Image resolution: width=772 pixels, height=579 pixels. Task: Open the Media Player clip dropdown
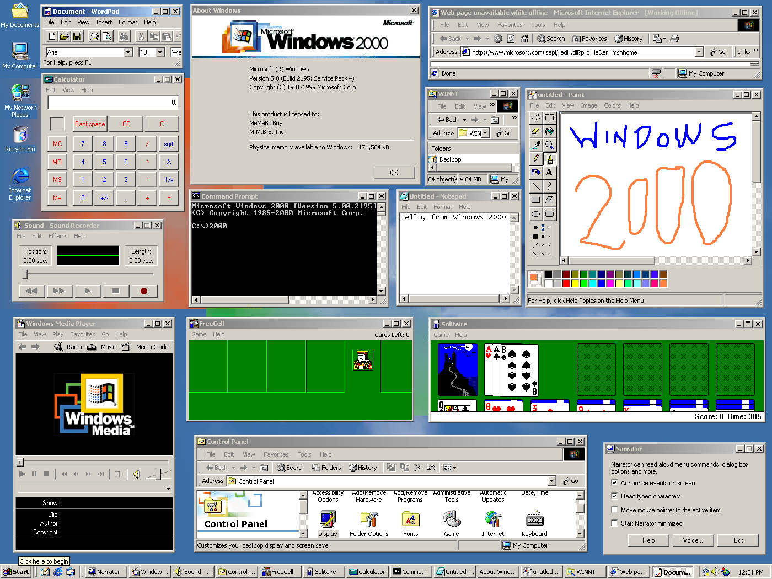click(x=168, y=489)
